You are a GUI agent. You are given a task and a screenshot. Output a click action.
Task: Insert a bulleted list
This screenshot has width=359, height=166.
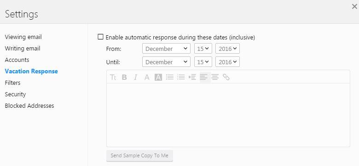point(170,77)
